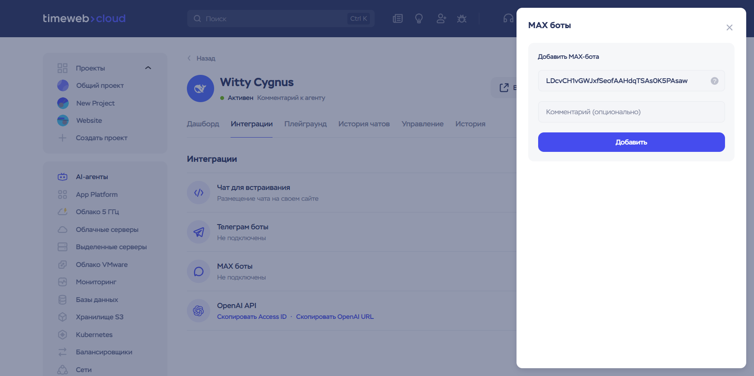Click the Witty Cygnus agent name

pos(257,83)
